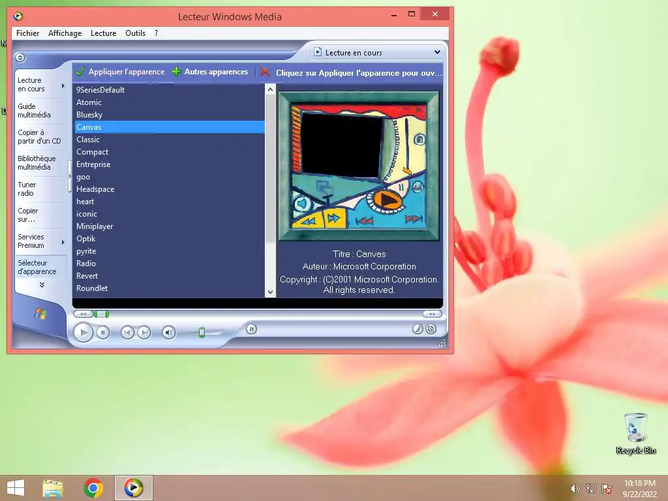Open the Outils menu
The image size is (668, 501).
point(136,33)
